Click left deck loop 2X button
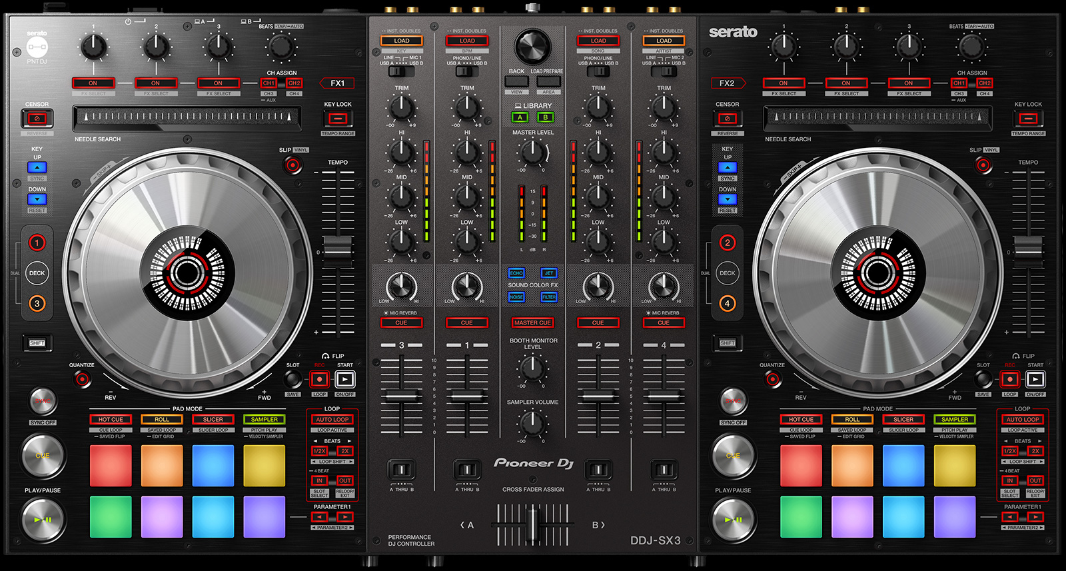 click(345, 451)
